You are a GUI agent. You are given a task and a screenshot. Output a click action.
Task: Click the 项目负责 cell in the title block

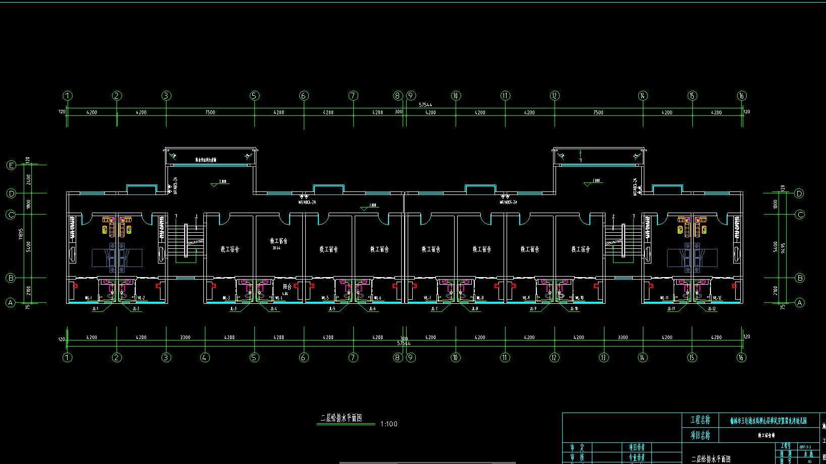pyautogui.click(x=636, y=447)
